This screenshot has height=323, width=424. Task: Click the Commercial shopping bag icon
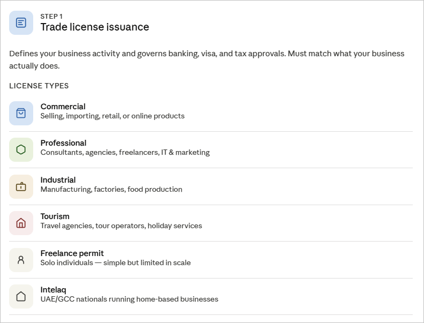point(21,113)
